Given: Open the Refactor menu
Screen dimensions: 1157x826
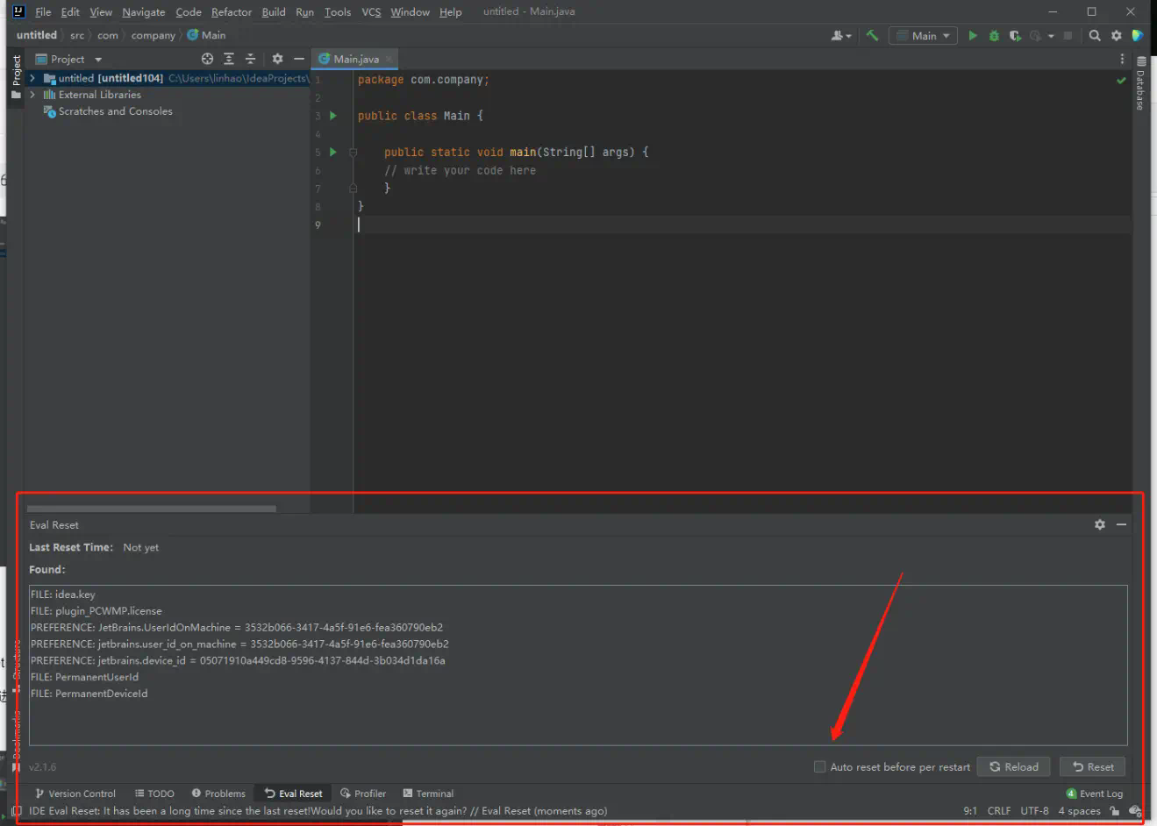Looking at the screenshot, I should coord(232,12).
